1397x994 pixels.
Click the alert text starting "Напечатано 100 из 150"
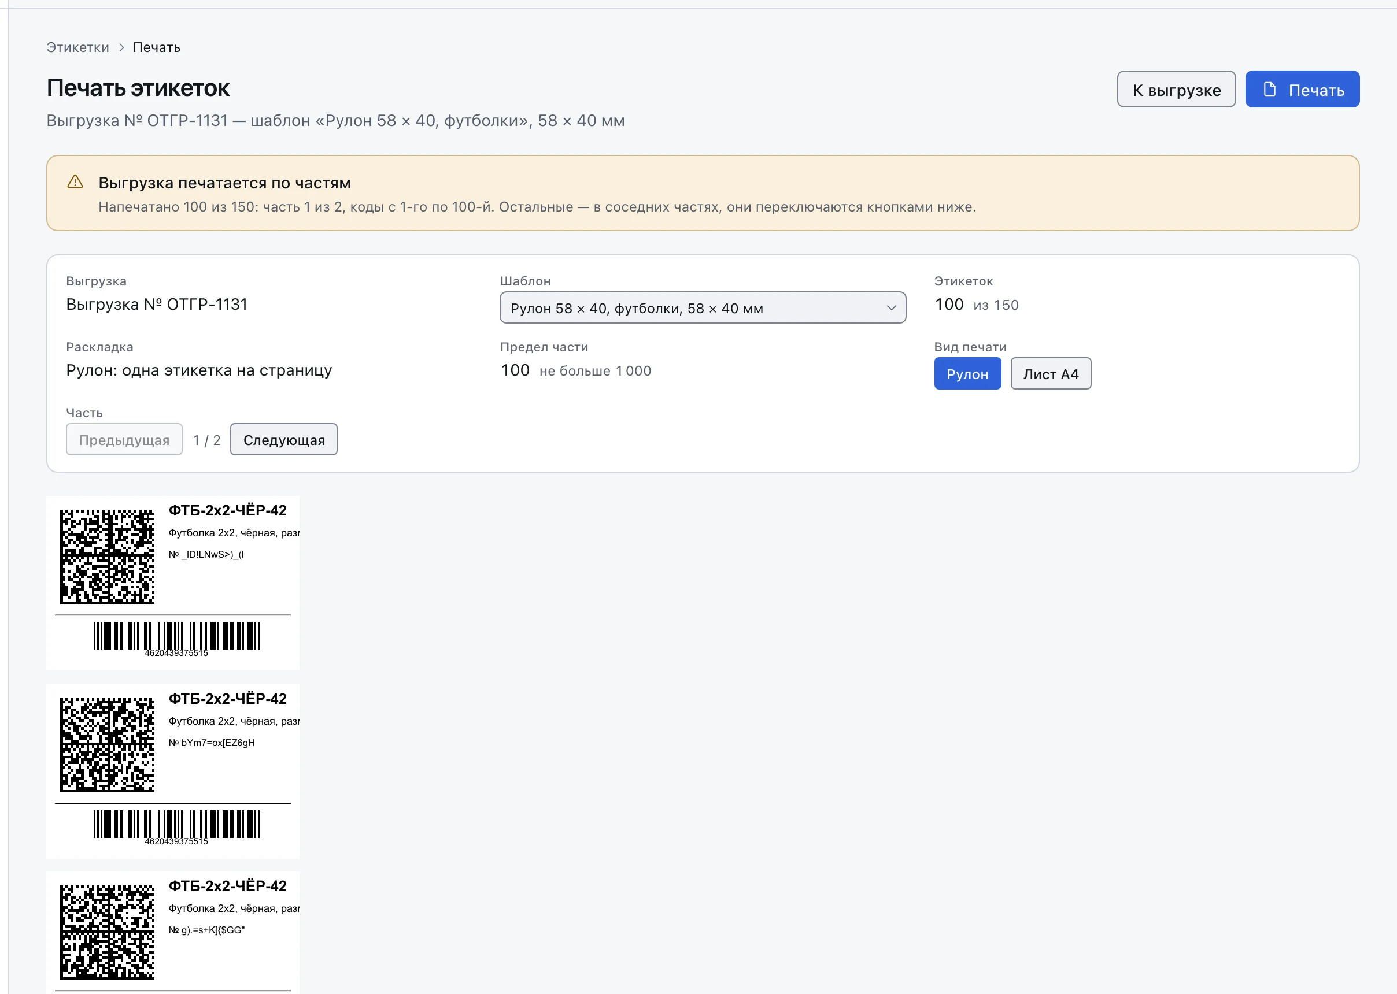click(537, 207)
